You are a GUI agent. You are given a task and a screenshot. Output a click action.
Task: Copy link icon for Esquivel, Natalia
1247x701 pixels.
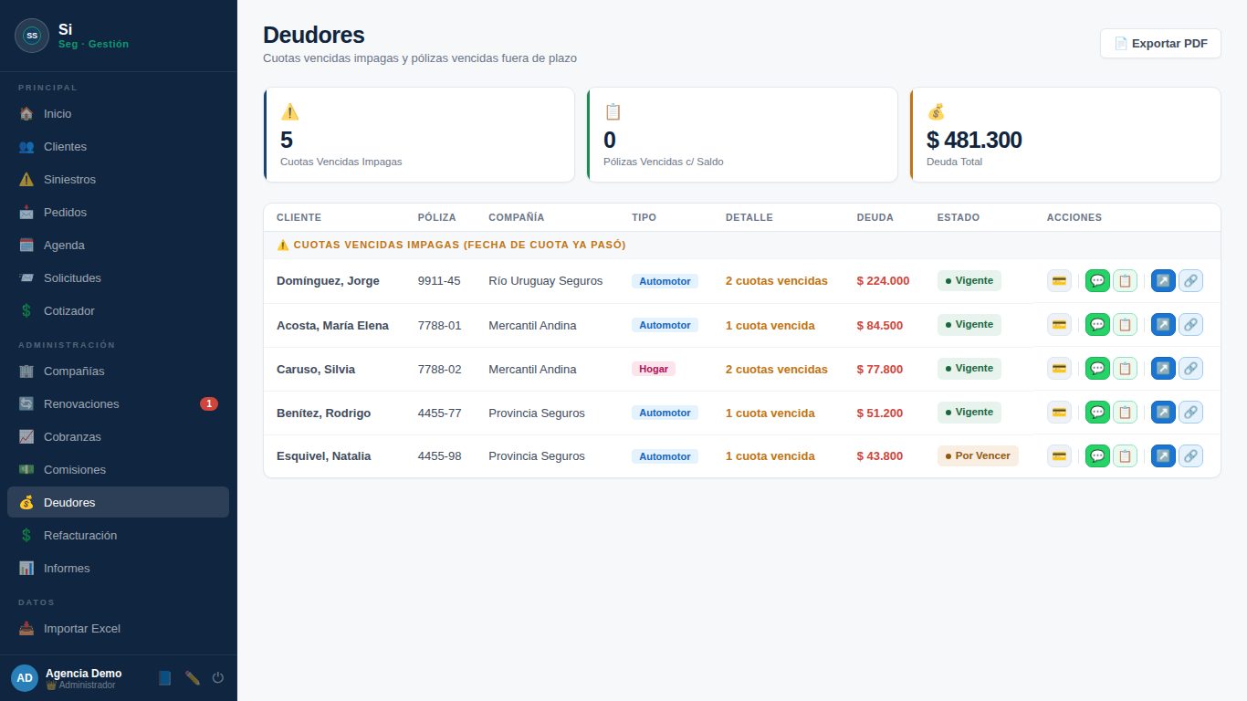[1190, 456]
